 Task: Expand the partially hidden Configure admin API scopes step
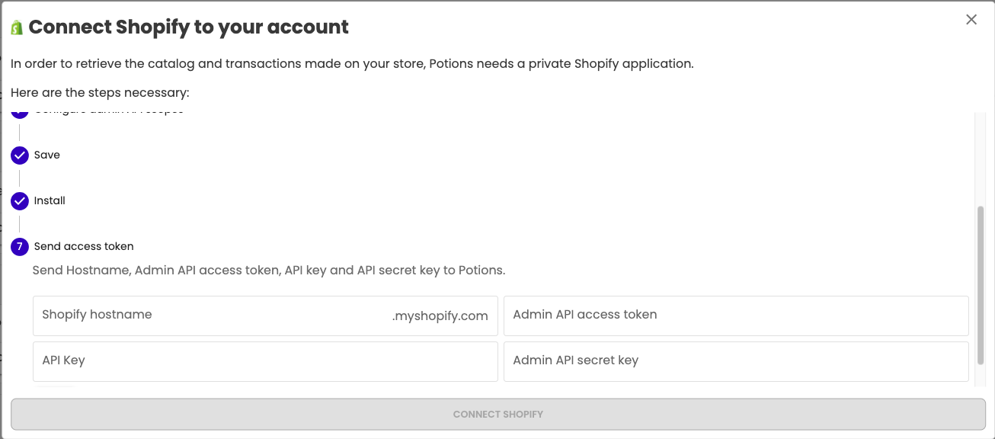pos(109,113)
